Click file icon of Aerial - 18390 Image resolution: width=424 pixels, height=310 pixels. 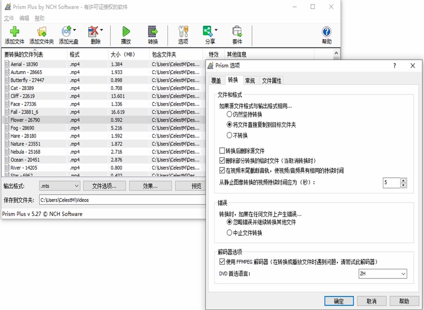7,64
